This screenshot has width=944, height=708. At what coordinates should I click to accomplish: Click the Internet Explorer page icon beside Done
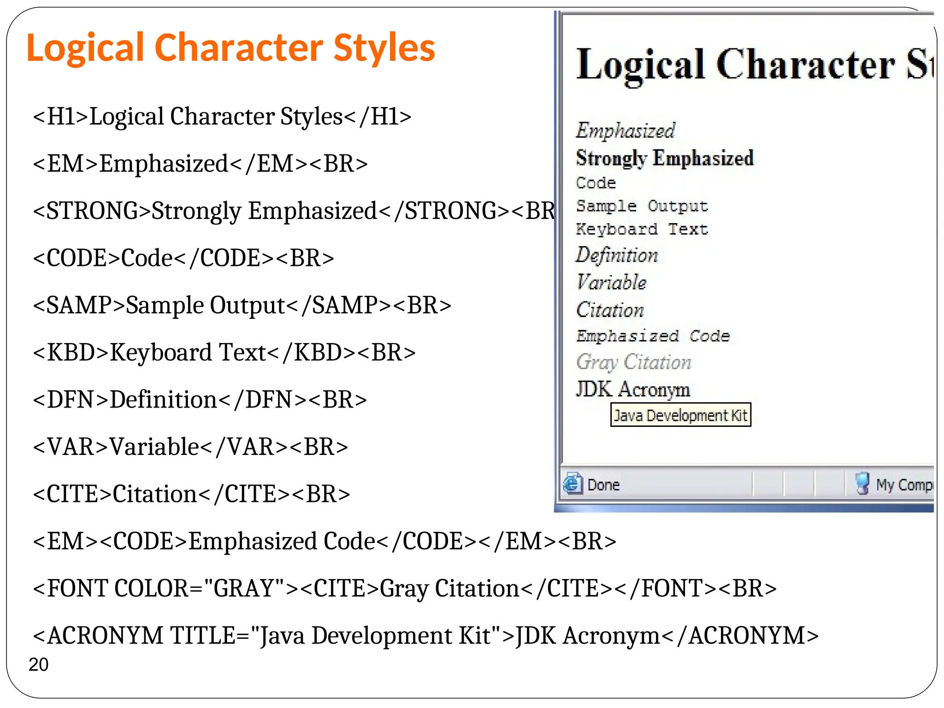pyautogui.click(x=573, y=484)
